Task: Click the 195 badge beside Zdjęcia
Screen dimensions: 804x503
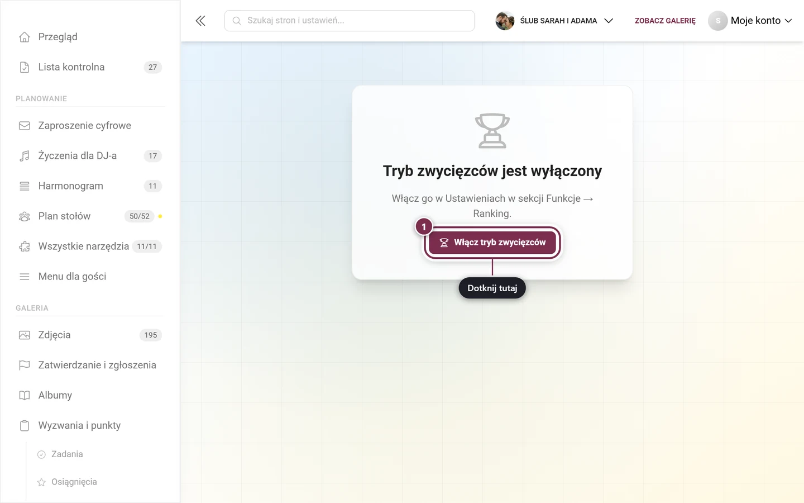Action: click(x=151, y=335)
